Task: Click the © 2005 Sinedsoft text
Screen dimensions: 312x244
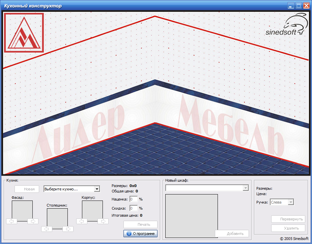Action: click(x=294, y=239)
